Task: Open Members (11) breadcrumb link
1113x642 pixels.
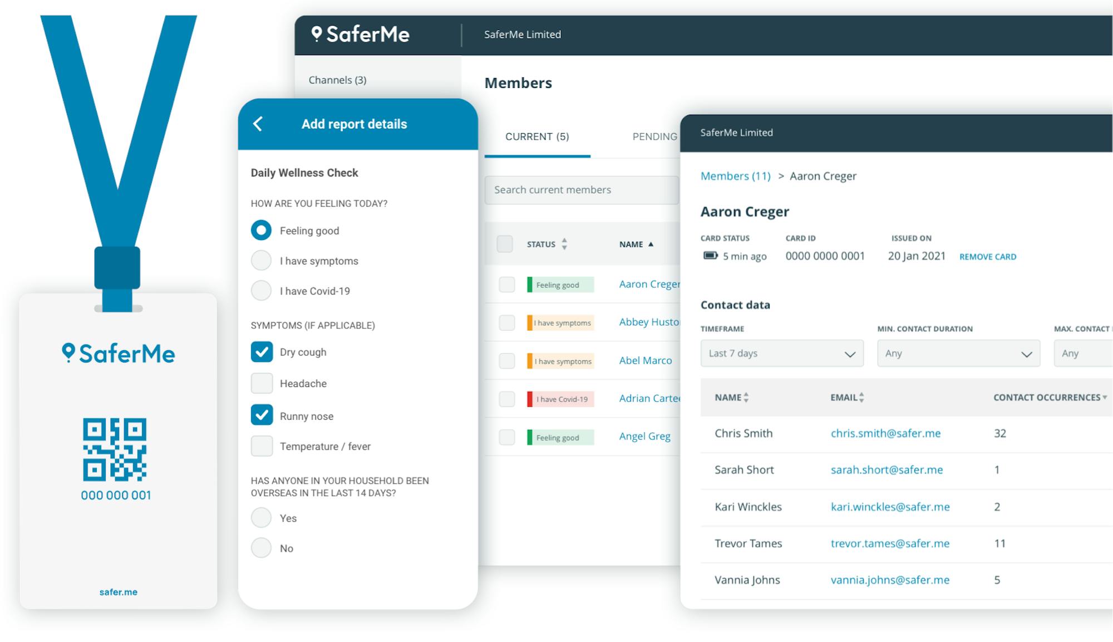Action: click(x=735, y=177)
